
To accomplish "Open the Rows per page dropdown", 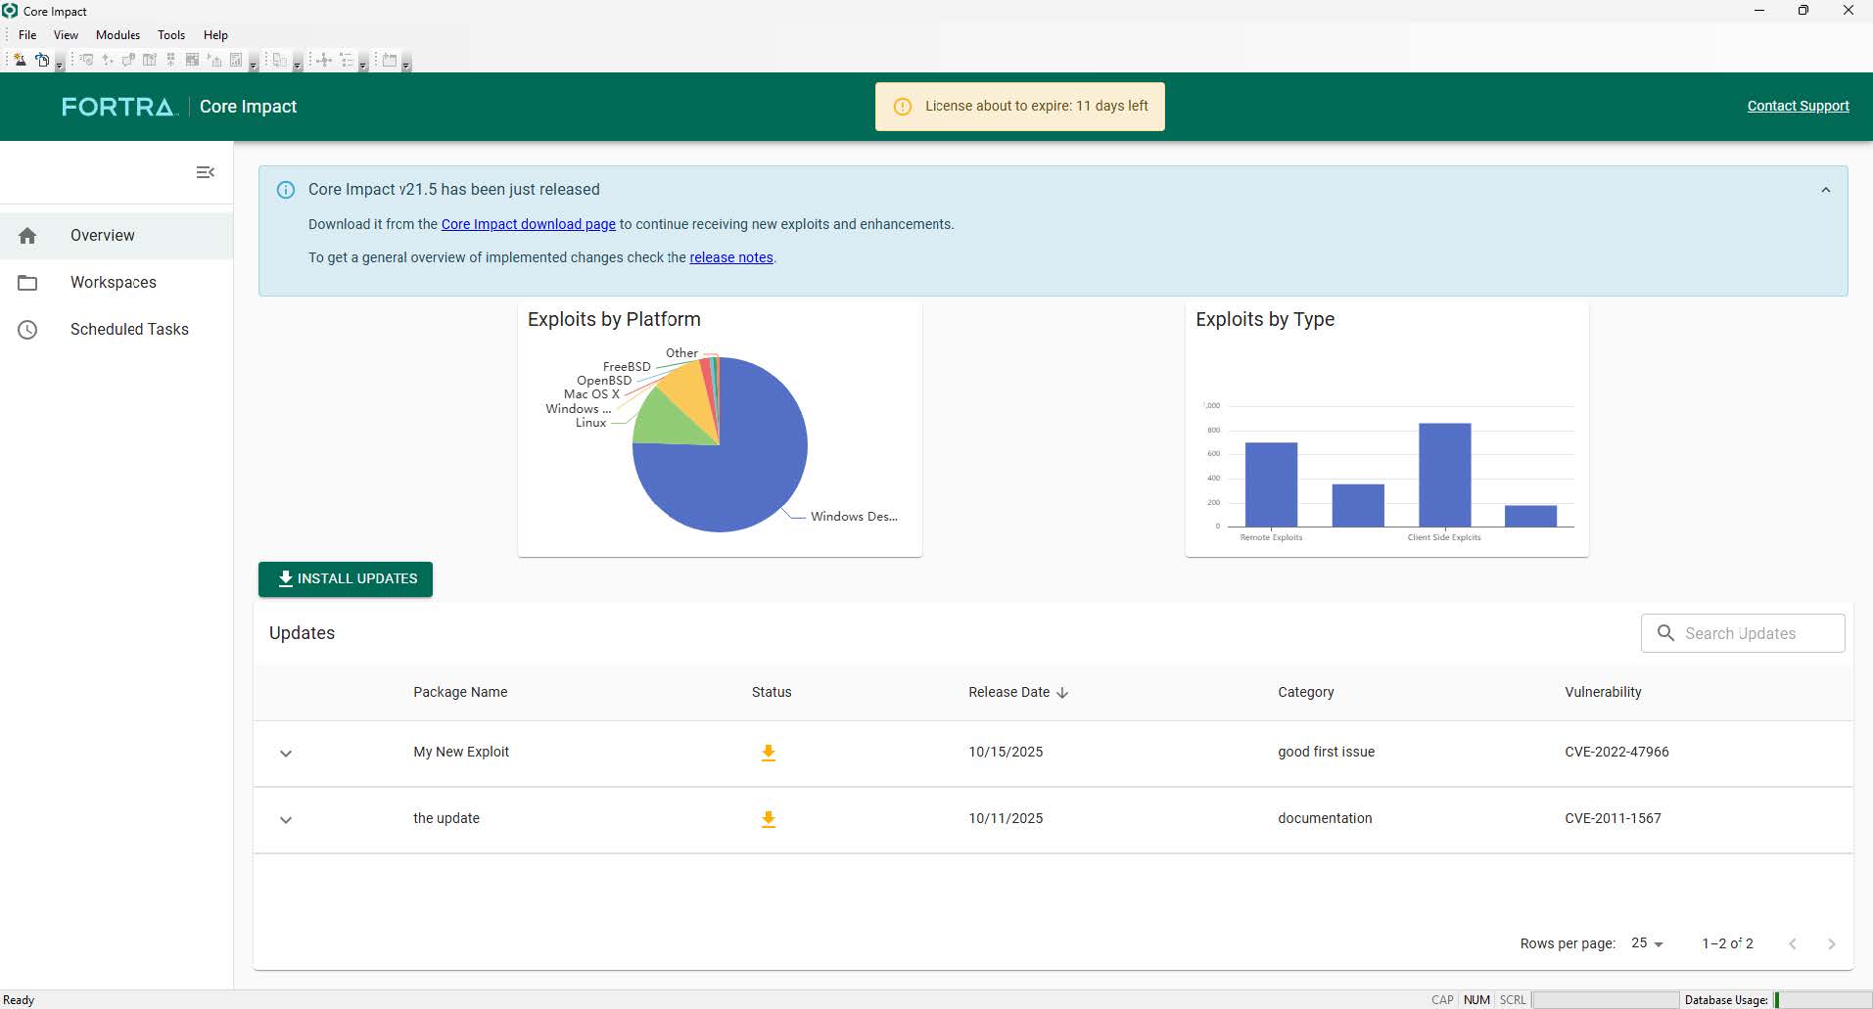I will click(x=1648, y=943).
